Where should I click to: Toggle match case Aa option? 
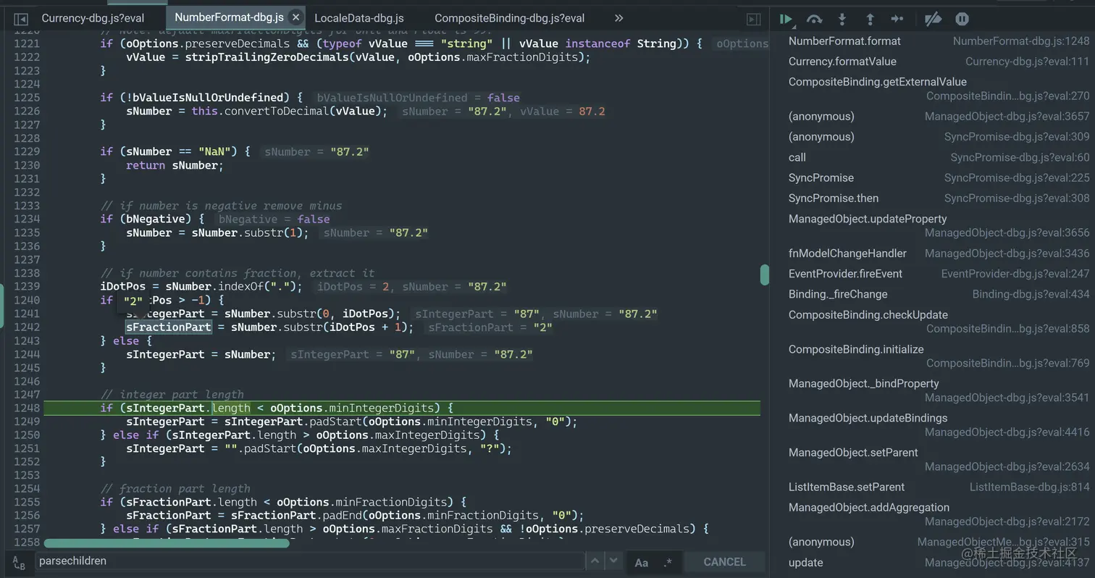pyautogui.click(x=641, y=562)
